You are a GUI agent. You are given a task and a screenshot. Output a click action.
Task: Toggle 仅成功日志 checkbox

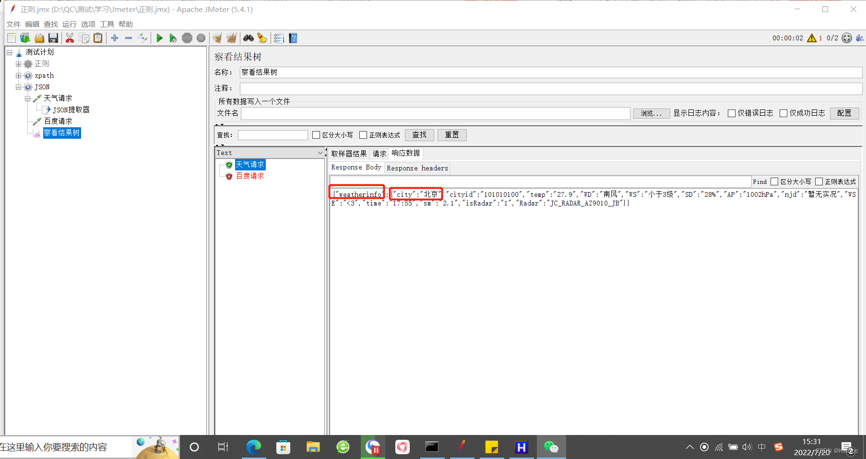[783, 113]
